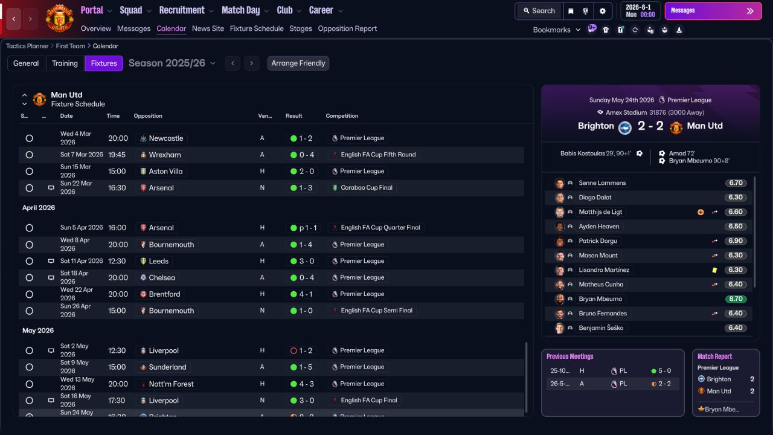Click TV broadcast icon on Chelsea row

51,278
